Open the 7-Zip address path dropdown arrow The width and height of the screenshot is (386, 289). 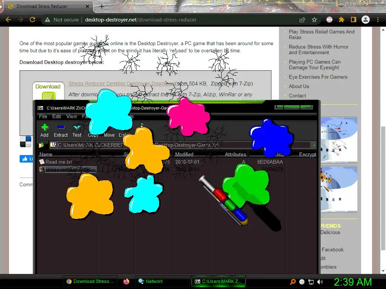[314, 145]
